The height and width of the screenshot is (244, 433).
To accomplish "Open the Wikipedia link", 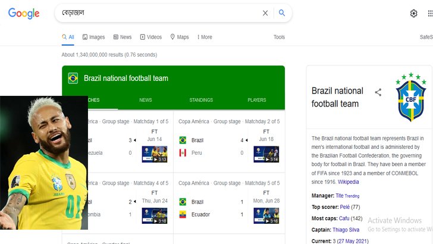I will point(348,182).
